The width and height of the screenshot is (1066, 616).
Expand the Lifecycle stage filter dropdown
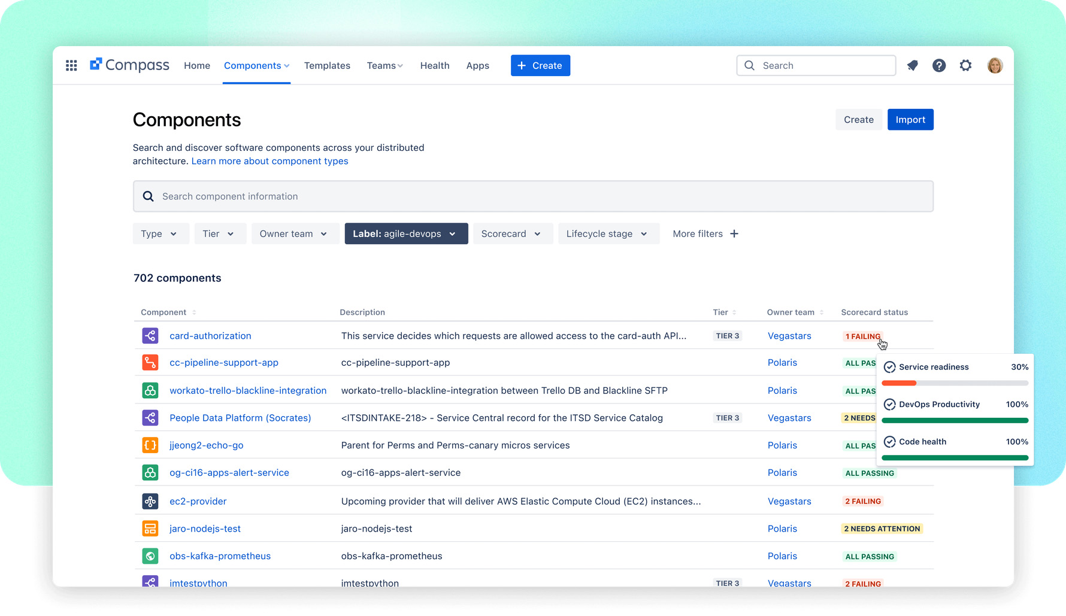[x=608, y=233]
